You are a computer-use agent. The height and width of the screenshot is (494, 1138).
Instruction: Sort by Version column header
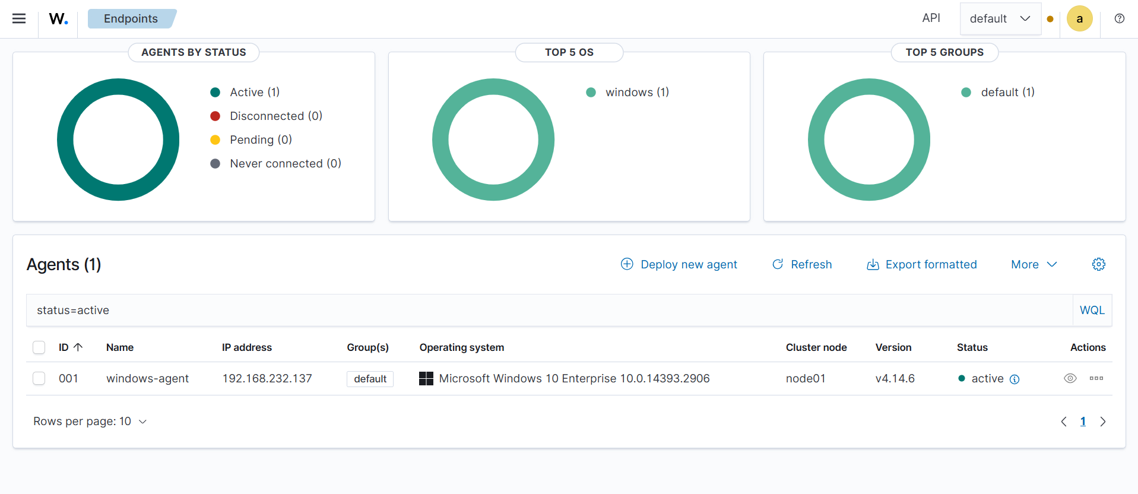(893, 347)
